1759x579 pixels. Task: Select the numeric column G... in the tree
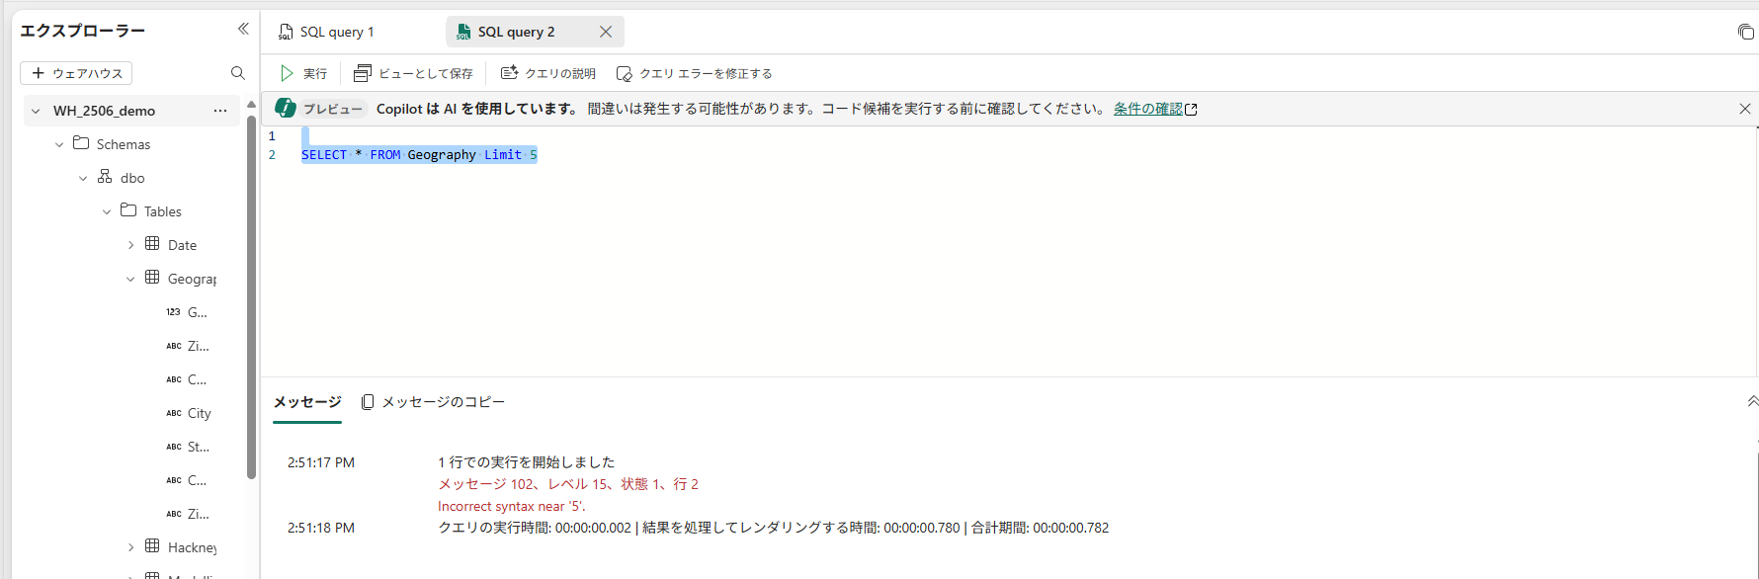coord(198,312)
